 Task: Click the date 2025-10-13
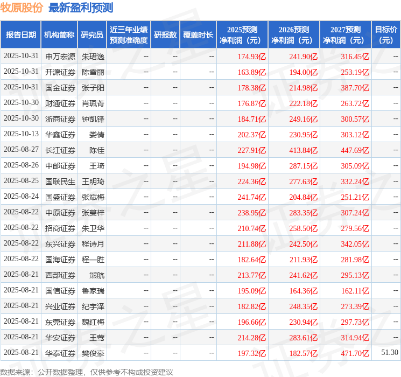point(21,134)
